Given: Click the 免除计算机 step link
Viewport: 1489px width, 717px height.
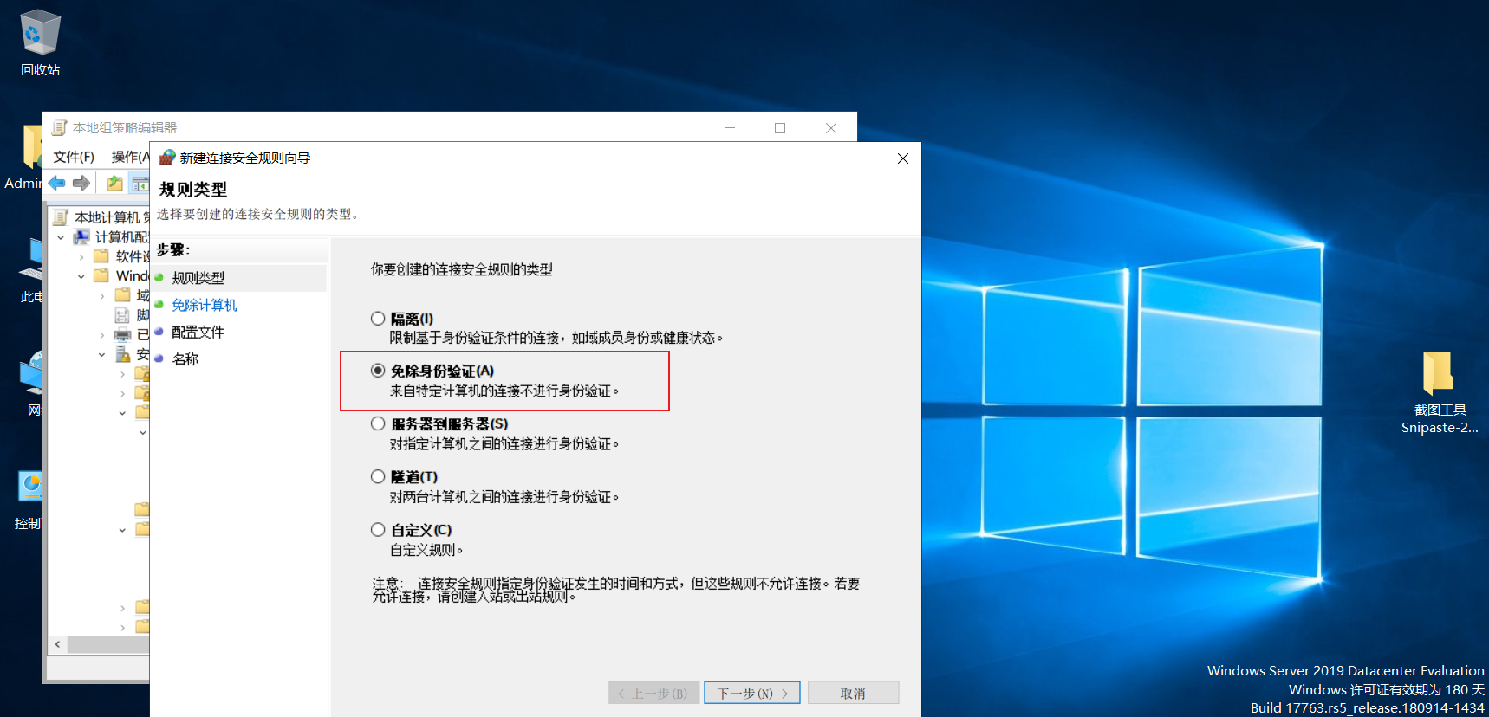Looking at the screenshot, I should coord(205,305).
